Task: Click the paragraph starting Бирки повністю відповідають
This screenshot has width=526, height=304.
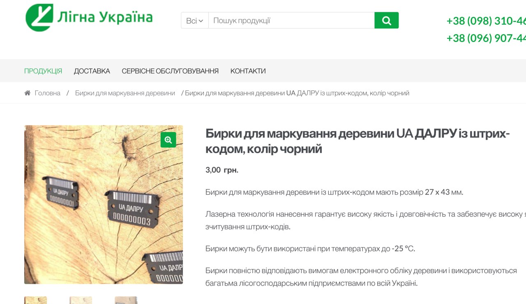Action: click(361, 277)
